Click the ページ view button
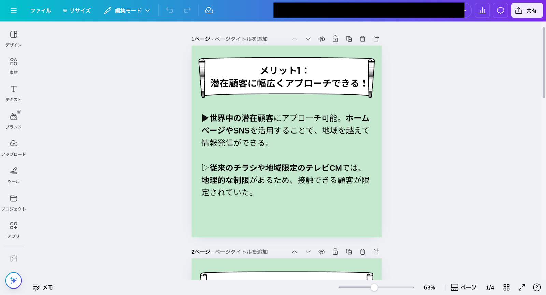The image size is (546, 295). tap(463, 287)
